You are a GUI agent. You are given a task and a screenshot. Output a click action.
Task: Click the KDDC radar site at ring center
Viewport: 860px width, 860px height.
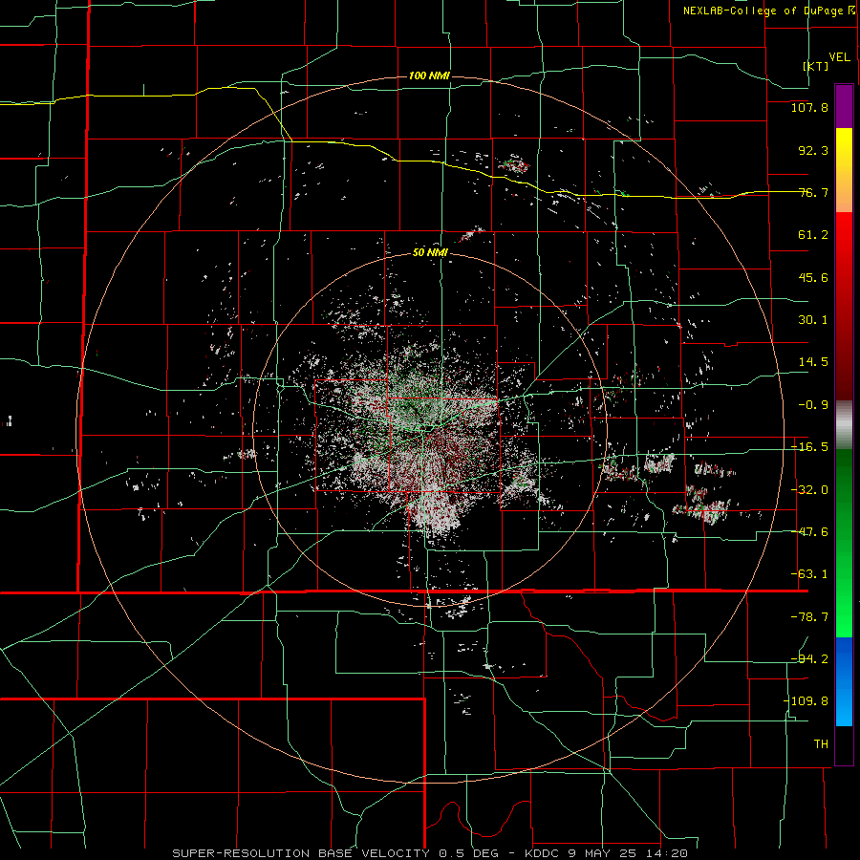pos(430,429)
